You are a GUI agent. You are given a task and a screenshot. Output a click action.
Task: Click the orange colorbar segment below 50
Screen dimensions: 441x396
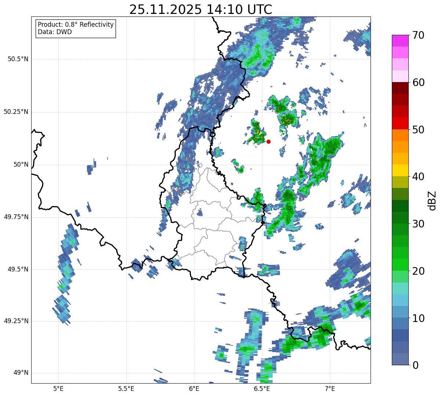coord(400,135)
